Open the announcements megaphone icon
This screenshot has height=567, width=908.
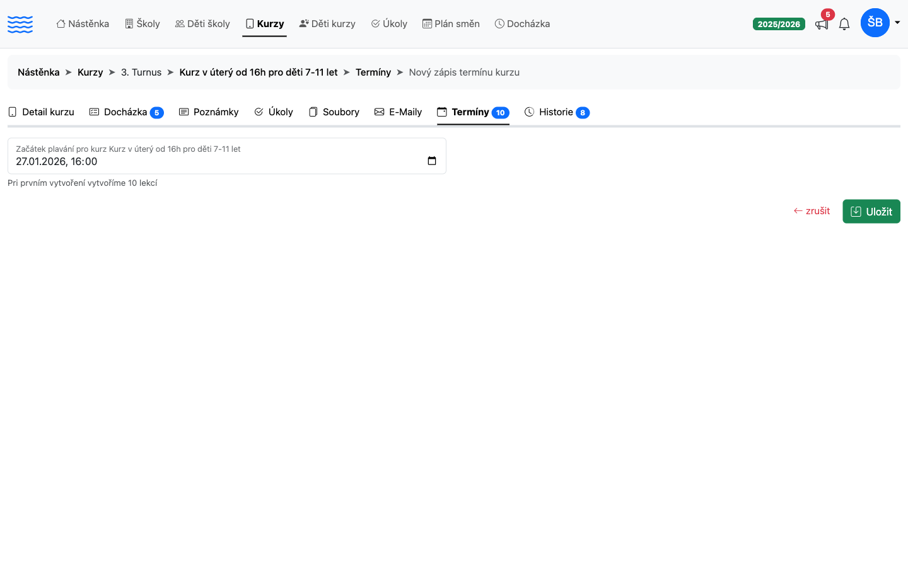click(821, 24)
